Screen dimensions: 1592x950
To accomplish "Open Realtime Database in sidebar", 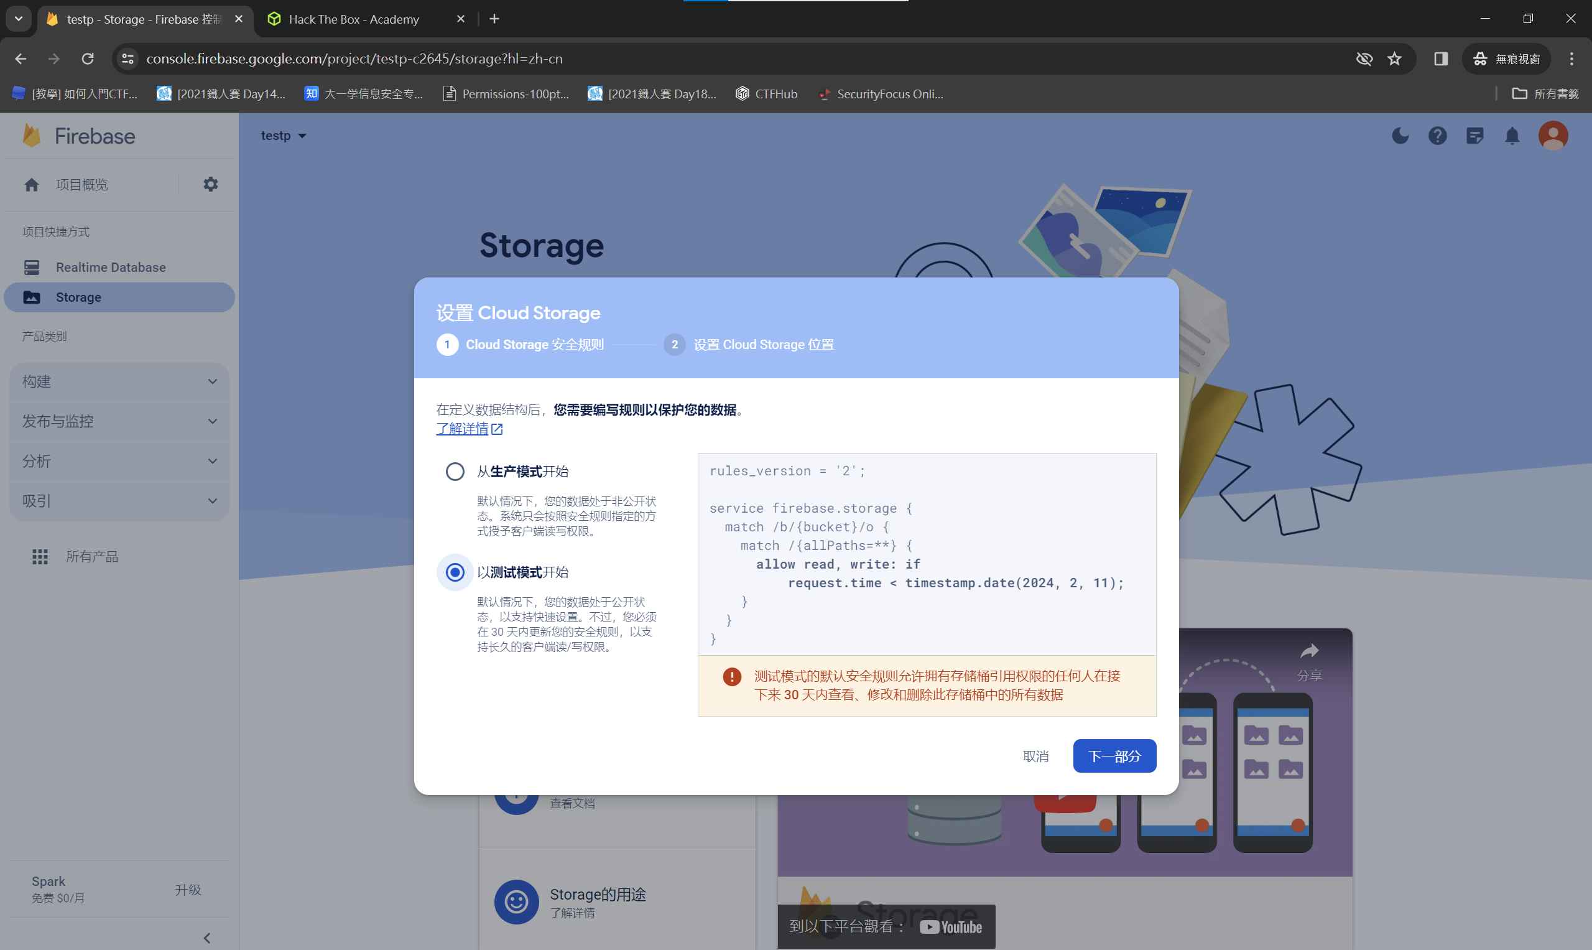I will click(110, 267).
